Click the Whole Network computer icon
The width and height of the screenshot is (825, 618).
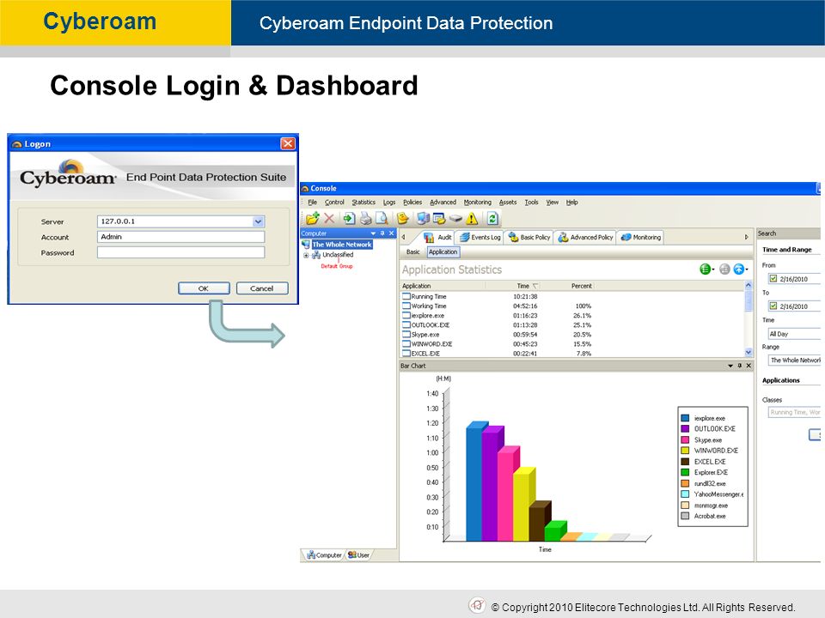pos(306,245)
